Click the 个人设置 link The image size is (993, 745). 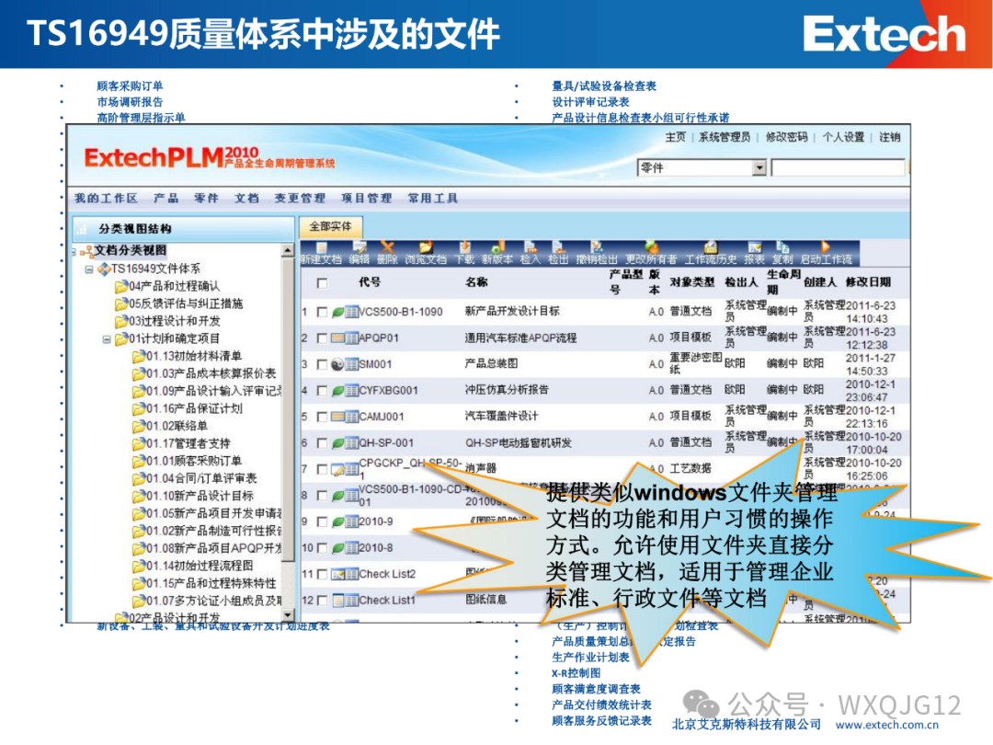pos(843,137)
